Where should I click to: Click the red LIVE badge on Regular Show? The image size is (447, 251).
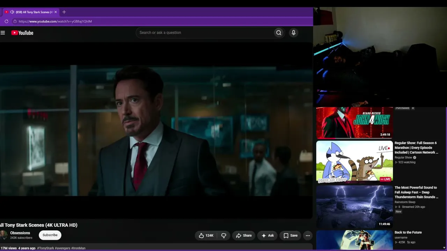(x=386, y=179)
